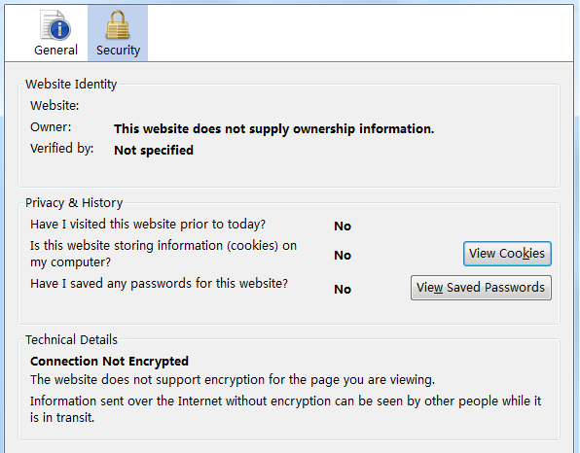Viewport: 580px width, 453px height.
Task: Click the View Saved Passwords button
Action: point(481,288)
